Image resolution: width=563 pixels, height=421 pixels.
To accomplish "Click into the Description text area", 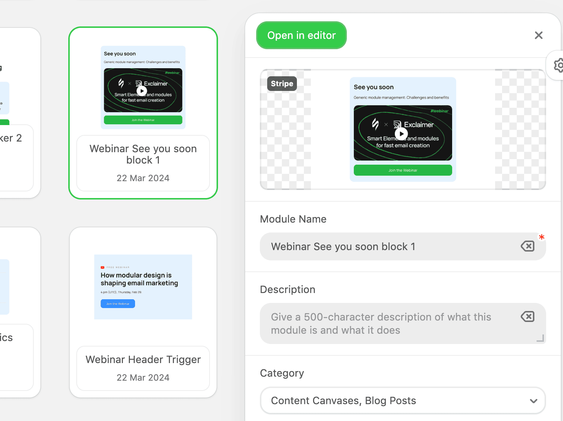I will (389, 323).
